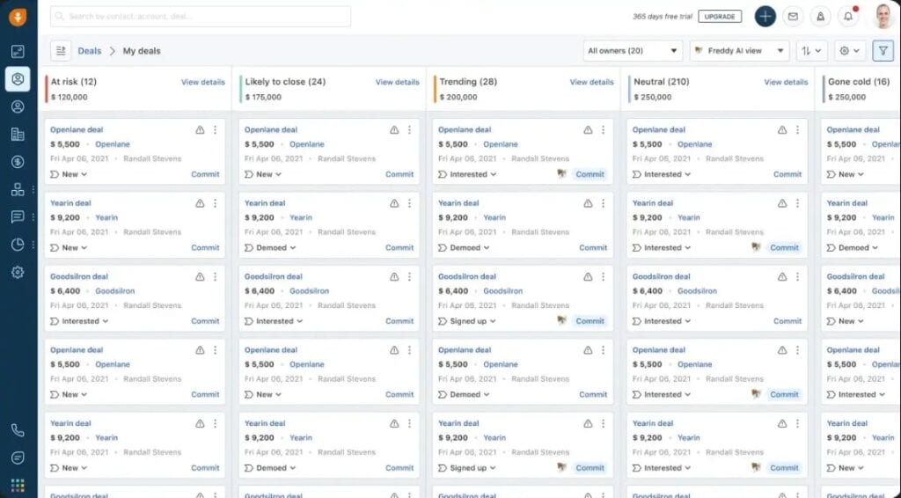Open the board settings gear dropdown

tap(849, 51)
